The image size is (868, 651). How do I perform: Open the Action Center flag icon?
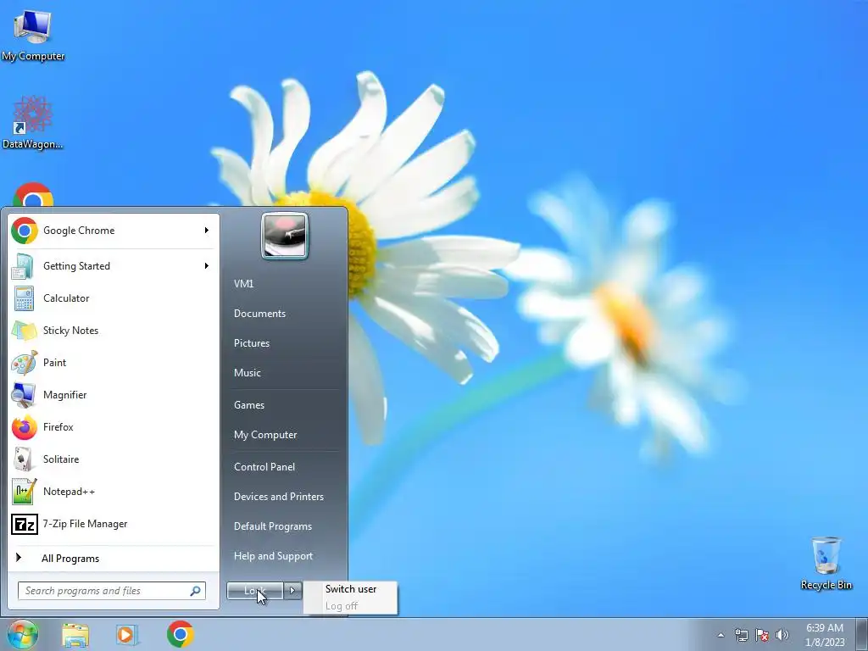762,635
